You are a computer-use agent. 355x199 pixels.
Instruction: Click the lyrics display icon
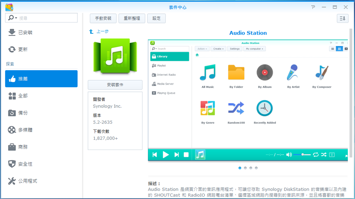[x=332, y=155]
